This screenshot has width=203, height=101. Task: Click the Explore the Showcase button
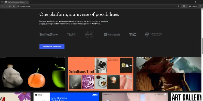52,46
